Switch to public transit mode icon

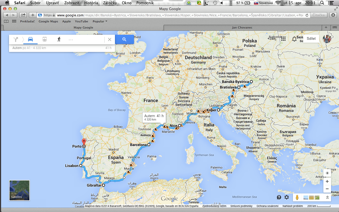point(44,39)
